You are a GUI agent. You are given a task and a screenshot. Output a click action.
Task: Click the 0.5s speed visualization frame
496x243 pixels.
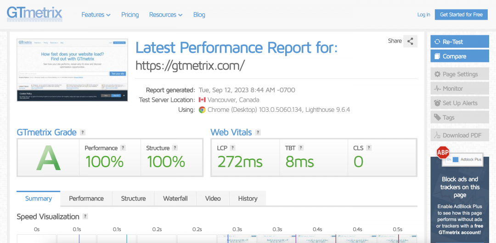(397, 238)
